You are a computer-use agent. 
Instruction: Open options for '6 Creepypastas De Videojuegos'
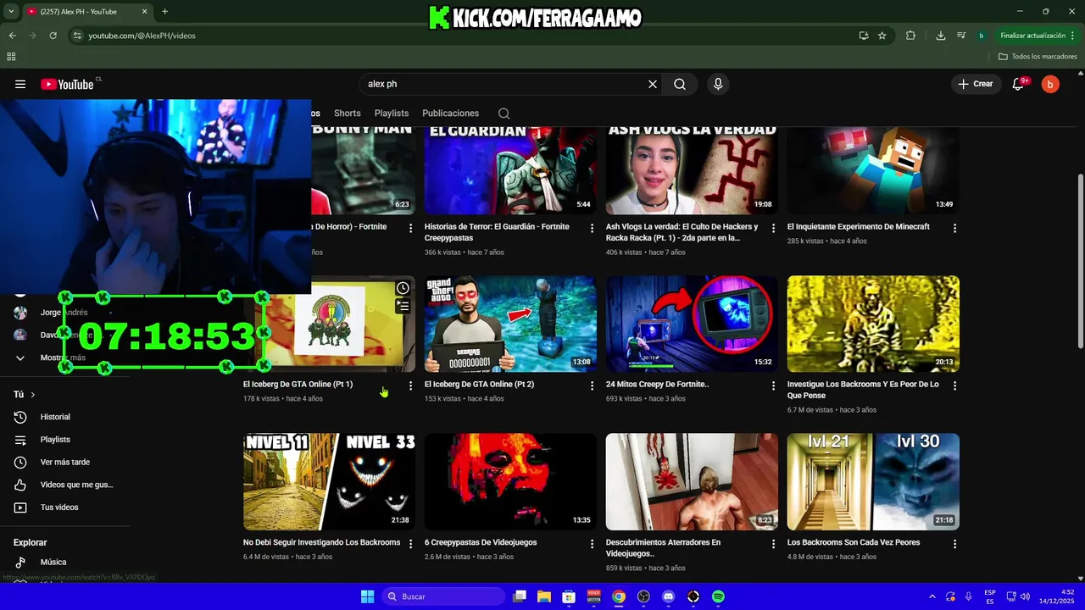pos(592,544)
